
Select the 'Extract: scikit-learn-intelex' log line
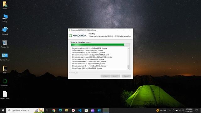tap(92, 57)
